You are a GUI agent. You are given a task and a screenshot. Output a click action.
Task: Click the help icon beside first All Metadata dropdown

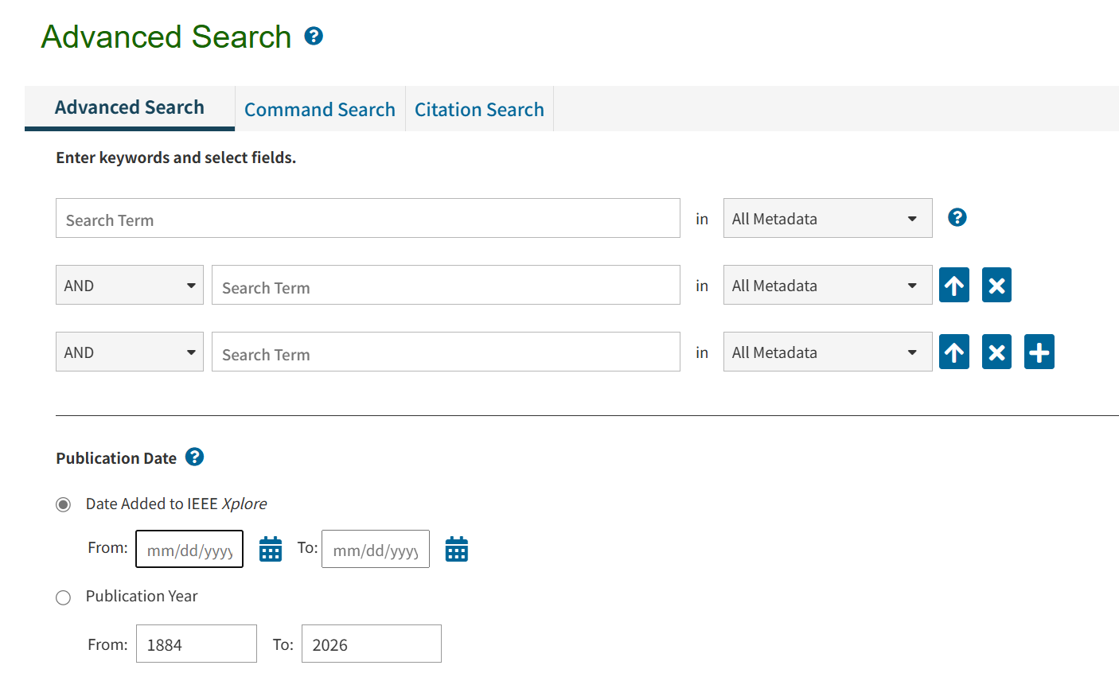pos(957,216)
